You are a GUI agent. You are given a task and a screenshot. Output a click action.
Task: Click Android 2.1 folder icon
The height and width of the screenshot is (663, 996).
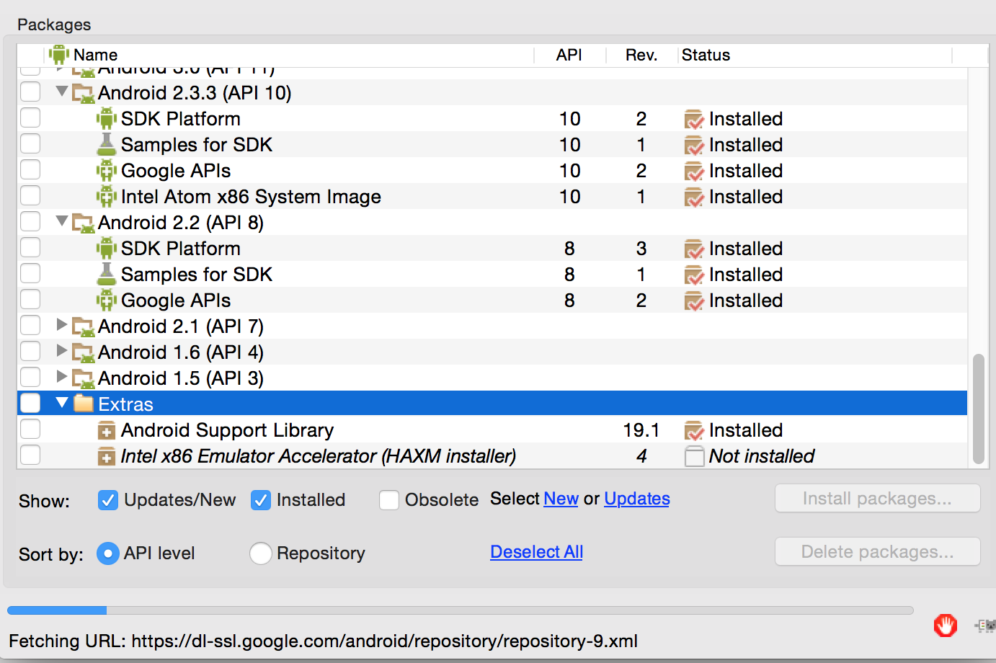[x=84, y=327]
